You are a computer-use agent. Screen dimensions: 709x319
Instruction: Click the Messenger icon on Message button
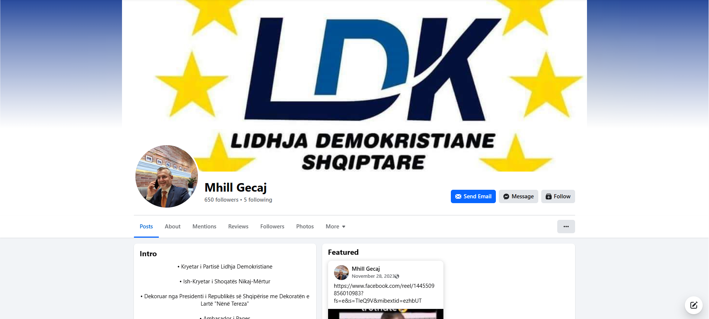(506, 196)
